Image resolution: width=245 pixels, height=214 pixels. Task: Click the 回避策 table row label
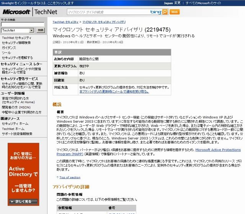[59, 80]
